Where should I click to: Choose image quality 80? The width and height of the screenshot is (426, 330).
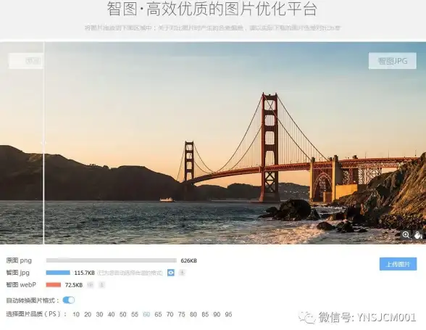coord(193,315)
